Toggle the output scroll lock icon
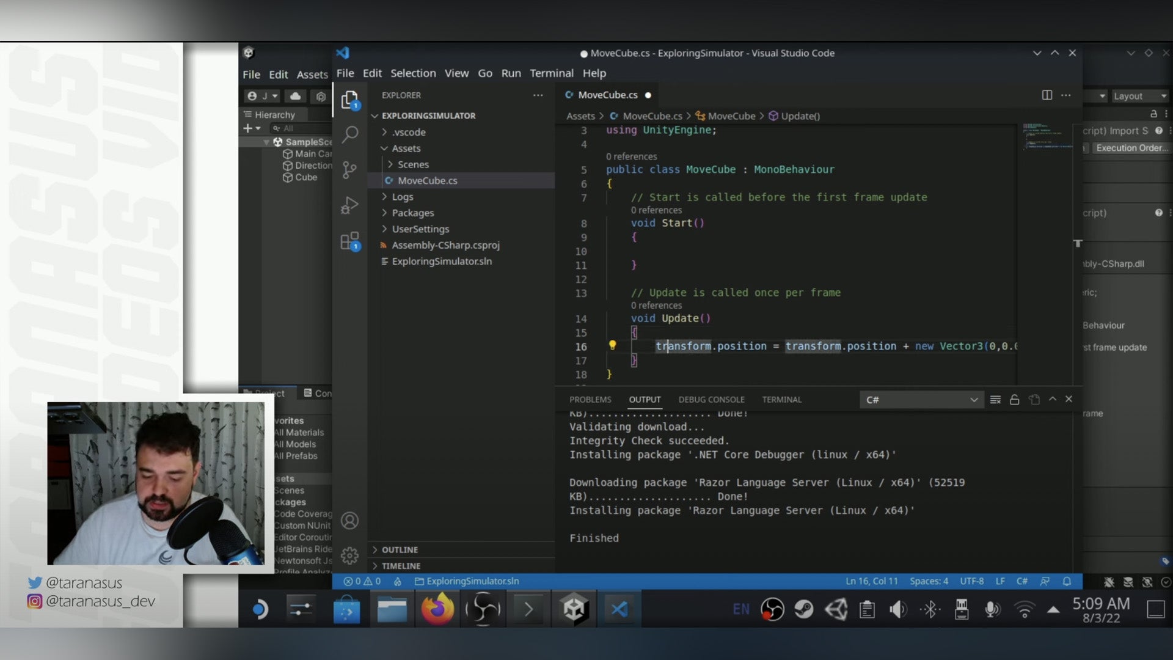This screenshot has width=1173, height=660. (x=1014, y=400)
